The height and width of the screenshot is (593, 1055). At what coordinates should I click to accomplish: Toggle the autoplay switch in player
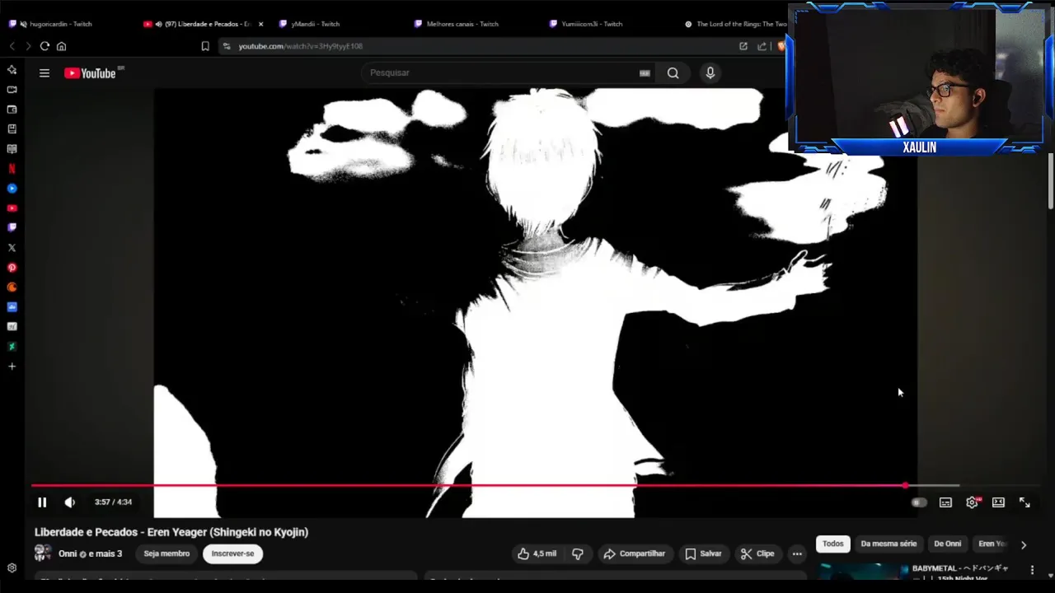[x=919, y=502]
